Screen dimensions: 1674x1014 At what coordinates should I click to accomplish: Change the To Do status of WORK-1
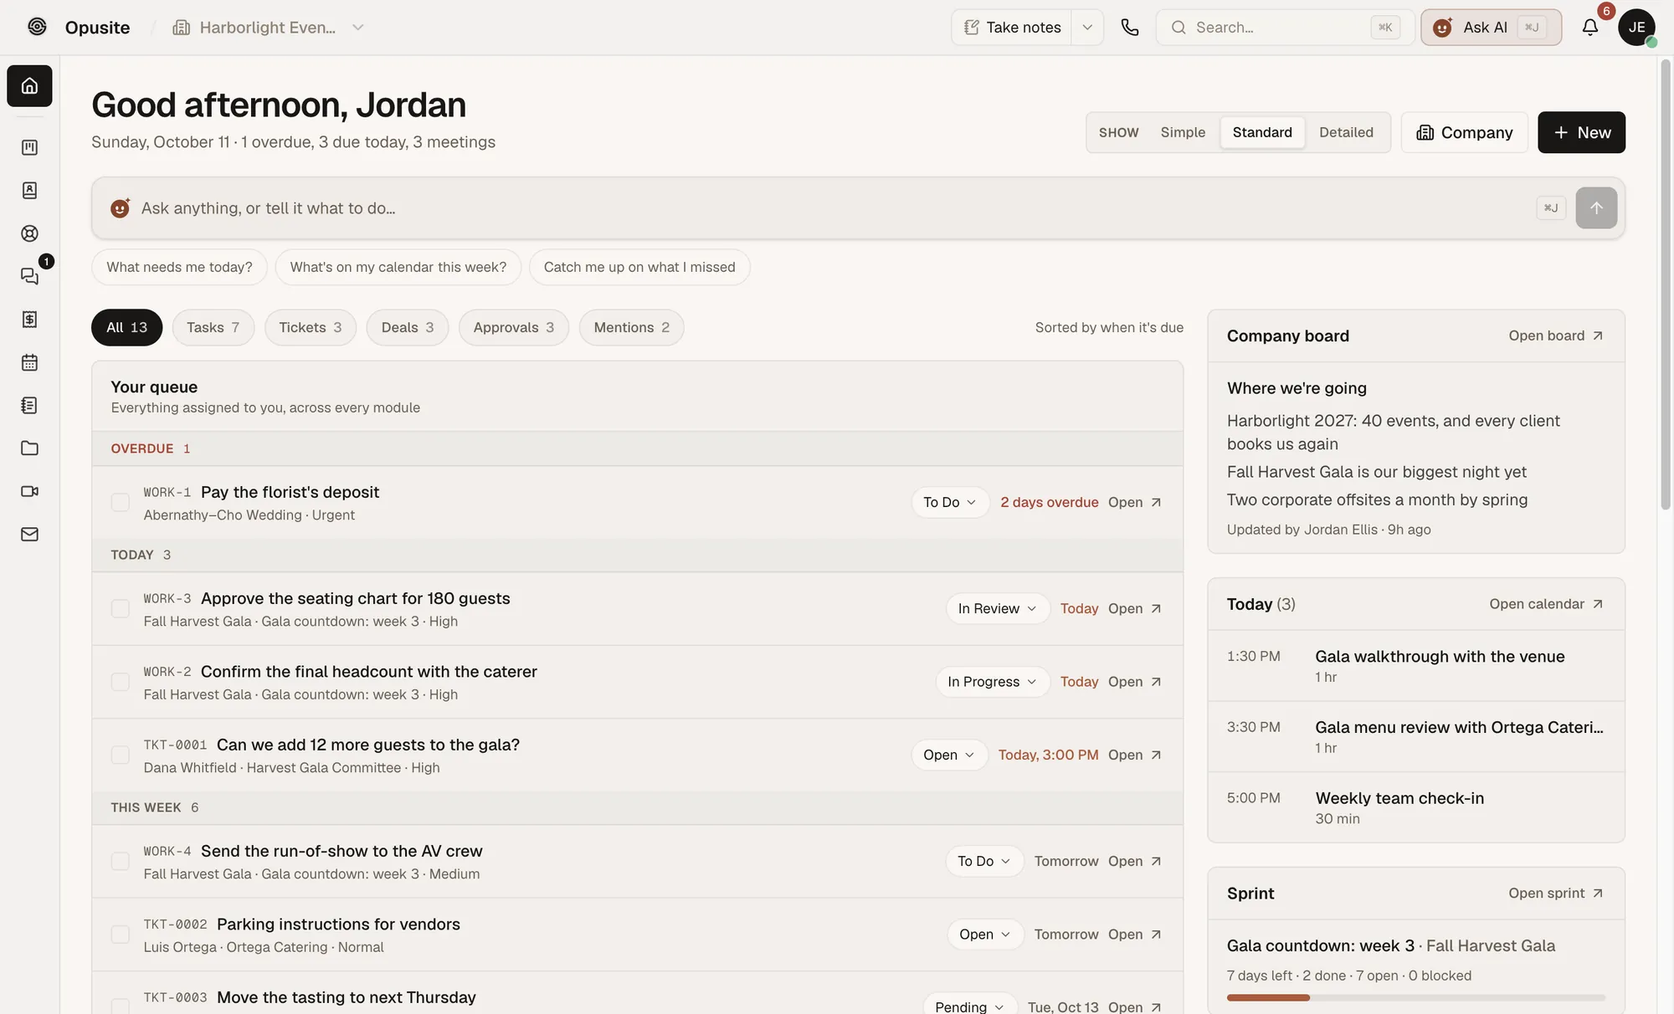click(x=950, y=502)
